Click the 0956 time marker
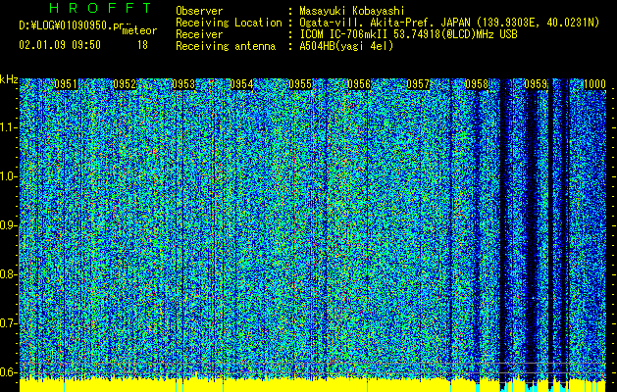 coord(359,84)
